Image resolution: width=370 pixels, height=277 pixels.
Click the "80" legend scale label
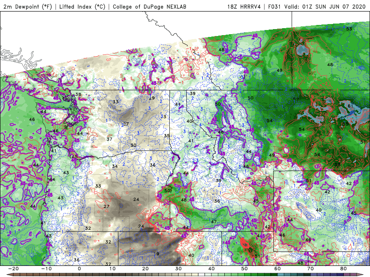pos(344,269)
